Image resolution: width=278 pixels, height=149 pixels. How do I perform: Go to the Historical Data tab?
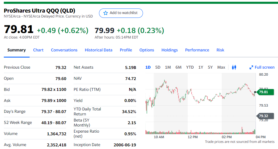99,50
